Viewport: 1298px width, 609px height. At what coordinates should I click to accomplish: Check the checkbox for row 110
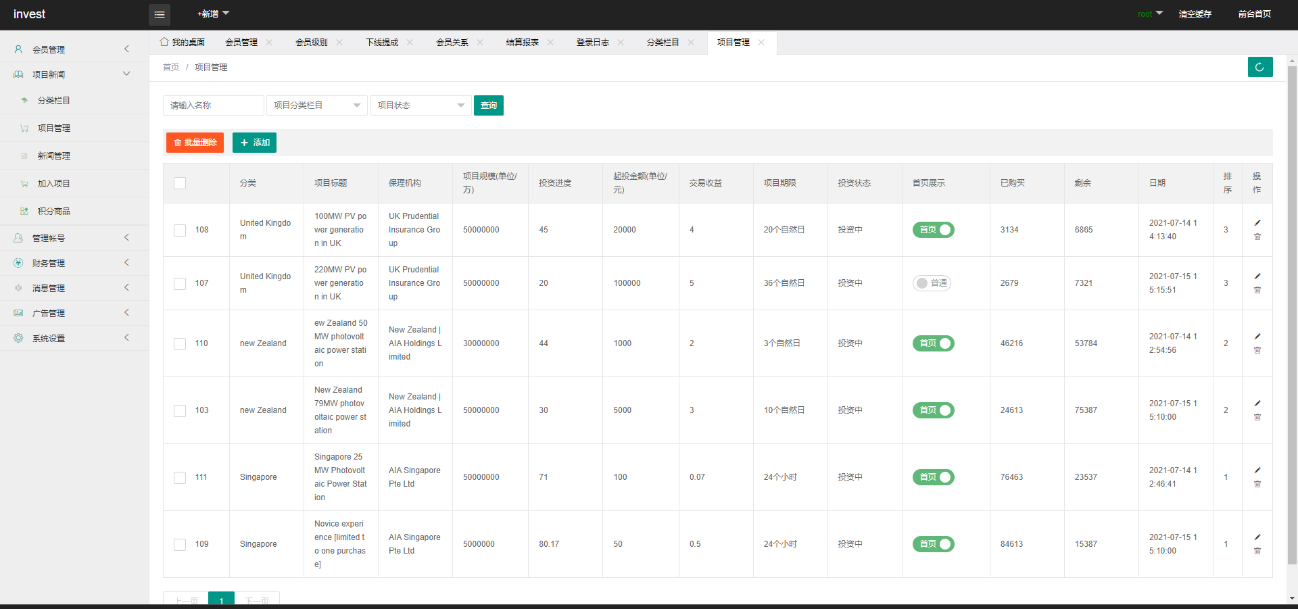tap(180, 344)
